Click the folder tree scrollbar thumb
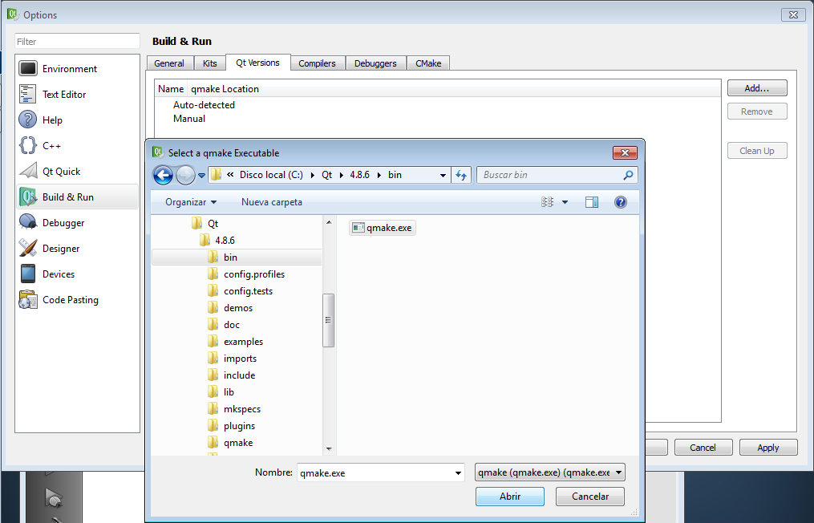The width and height of the screenshot is (814, 523). click(x=328, y=320)
